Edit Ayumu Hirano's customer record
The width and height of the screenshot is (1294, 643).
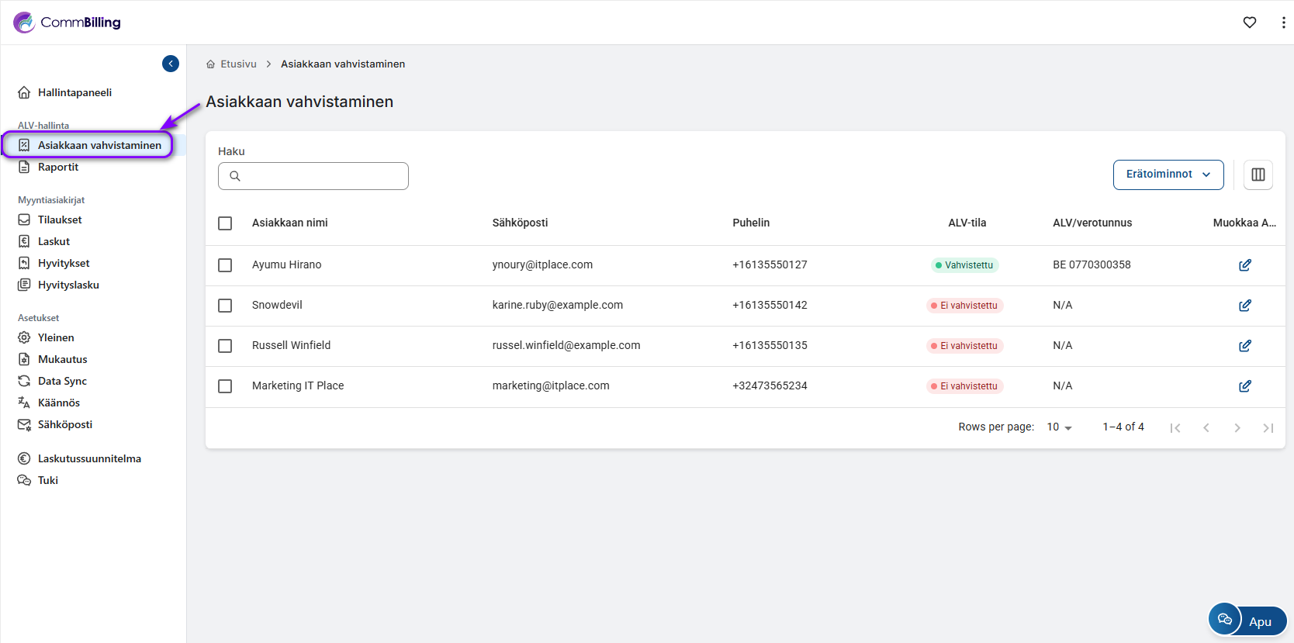click(x=1244, y=265)
